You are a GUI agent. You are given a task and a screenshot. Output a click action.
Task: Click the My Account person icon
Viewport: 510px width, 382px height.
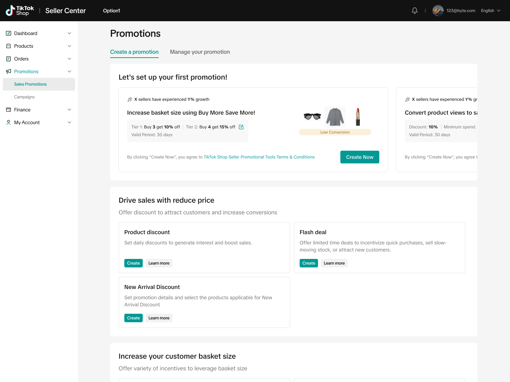8,122
